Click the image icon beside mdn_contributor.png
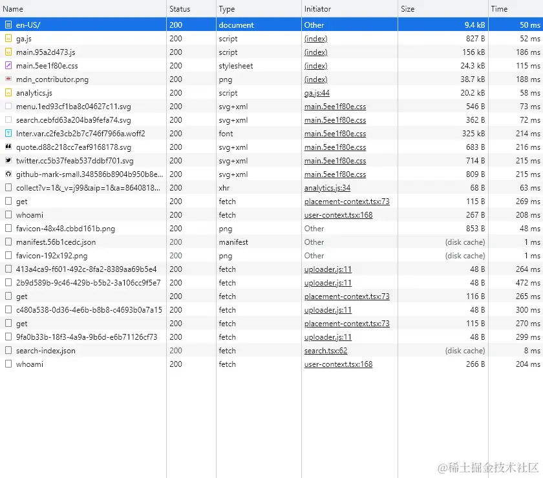The image size is (543, 478). pos(8,79)
